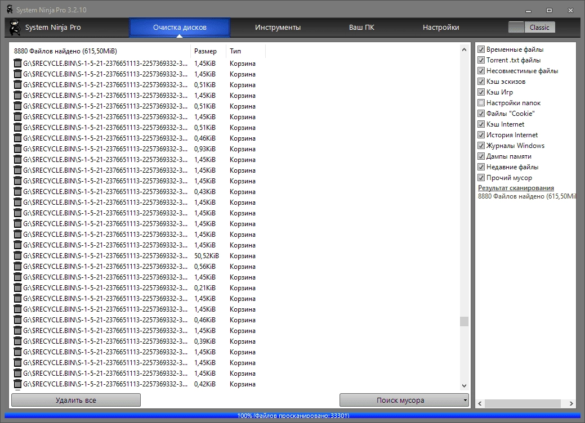Click the left arrow of options panel scrollbar

(x=480, y=403)
